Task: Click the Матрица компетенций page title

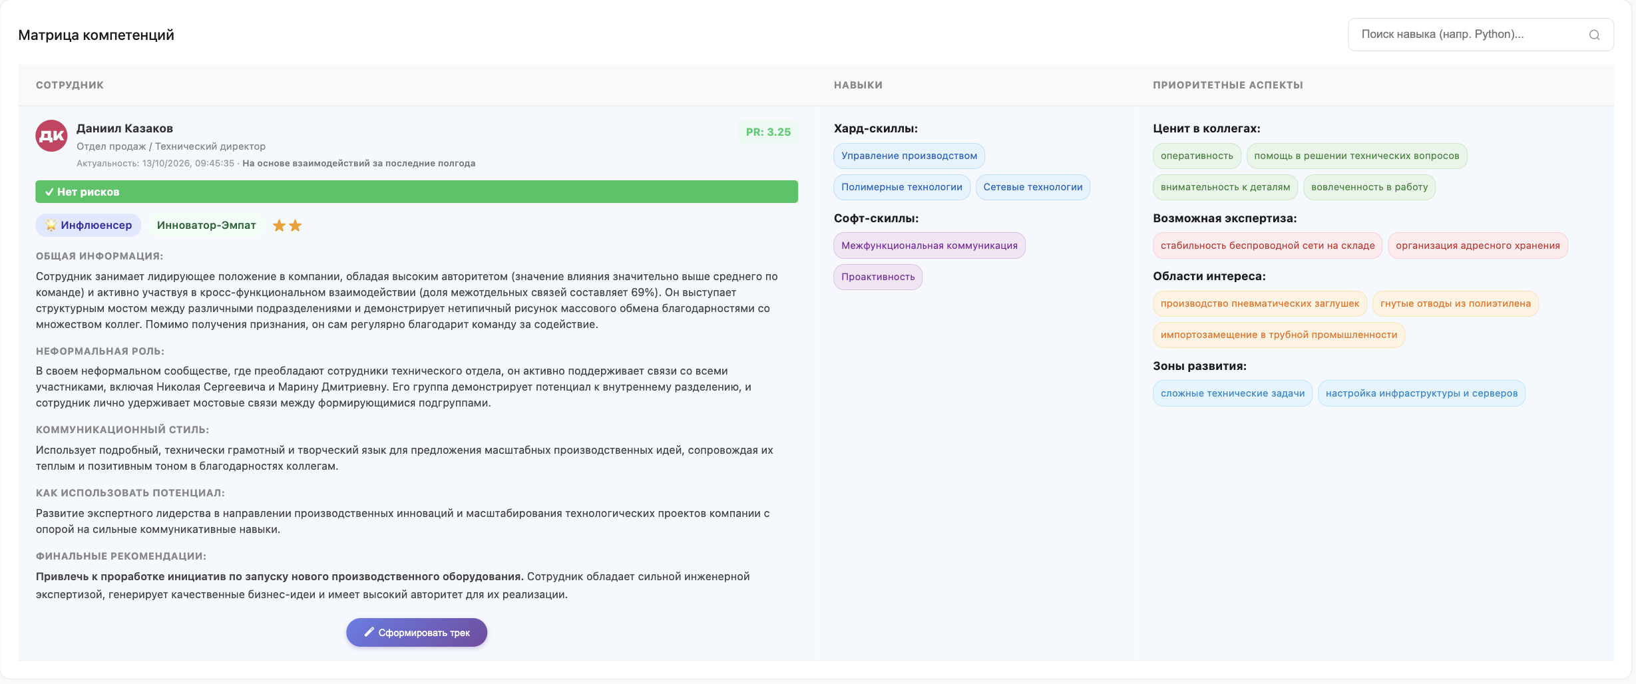Action: click(x=97, y=35)
